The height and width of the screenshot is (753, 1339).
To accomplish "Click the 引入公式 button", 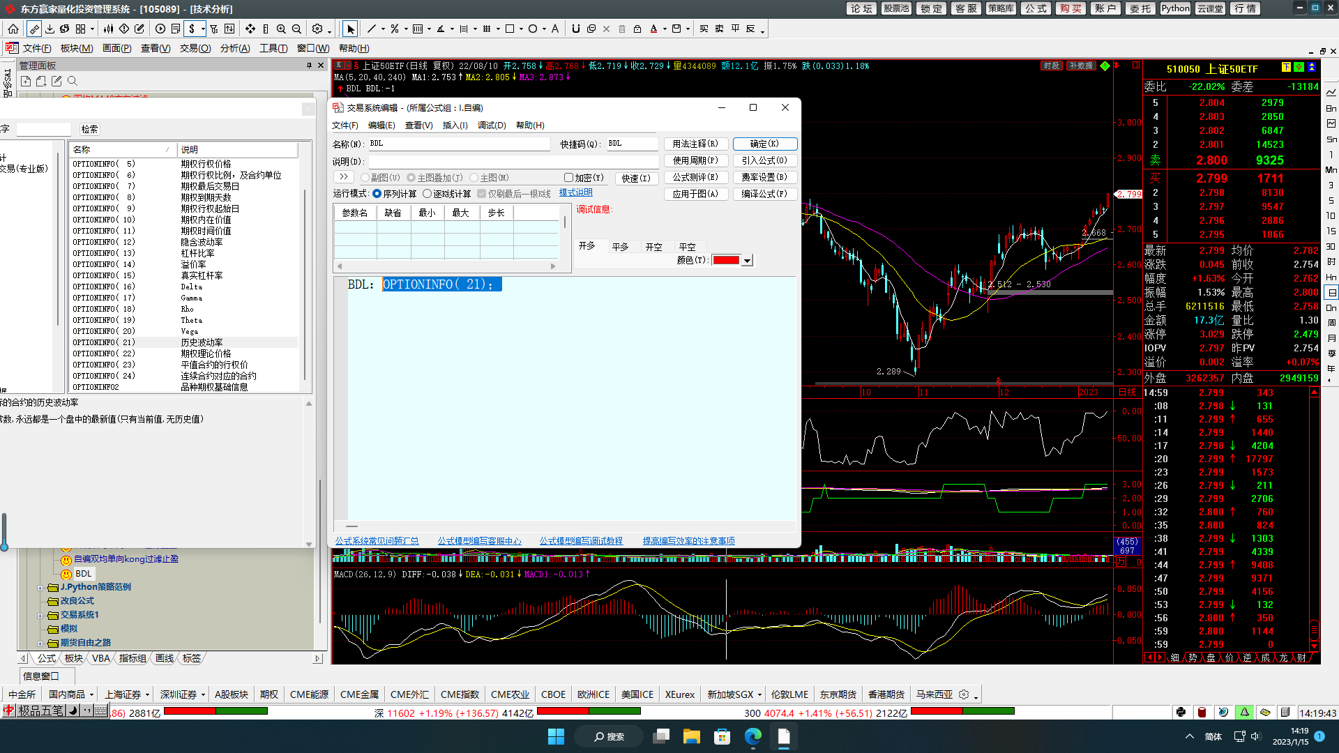I will point(764,160).
